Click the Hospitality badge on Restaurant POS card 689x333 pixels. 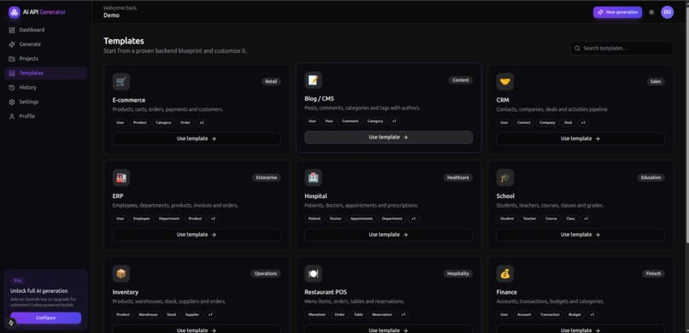(x=458, y=274)
